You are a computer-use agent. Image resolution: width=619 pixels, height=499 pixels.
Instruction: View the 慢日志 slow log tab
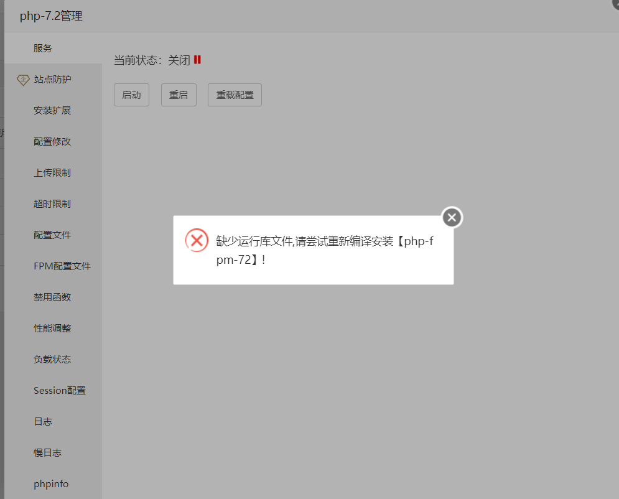point(54,453)
